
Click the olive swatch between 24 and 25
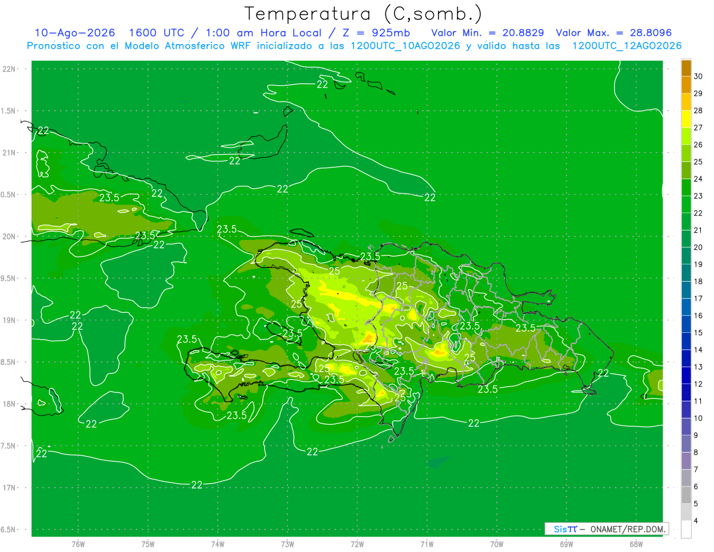(x=686, y=170)
